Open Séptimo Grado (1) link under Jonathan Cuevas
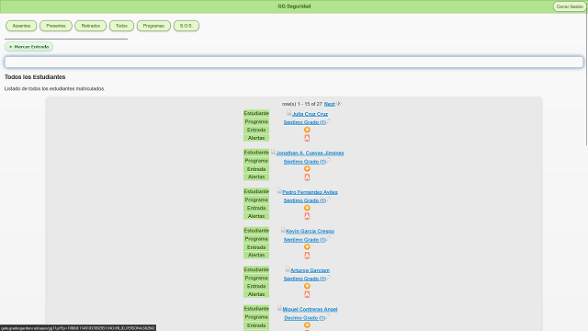The width and height of the screenshot is (588, 331). (x=304, y=162)
